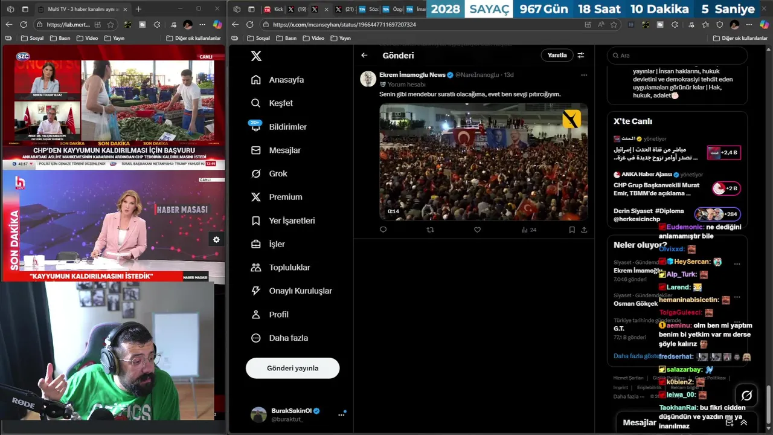This screenshot has width=773, height=435.
Task: Click the Yanıtla button
Action: click(x=557, y=55)
